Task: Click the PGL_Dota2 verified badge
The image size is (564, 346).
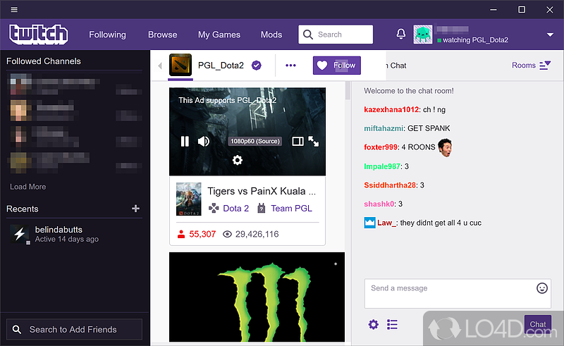Action: pos(257,66)
